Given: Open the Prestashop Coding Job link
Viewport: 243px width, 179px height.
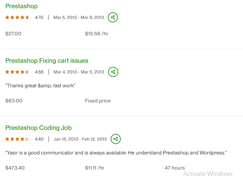Looking at the screenshot, I should pos(38,128).
